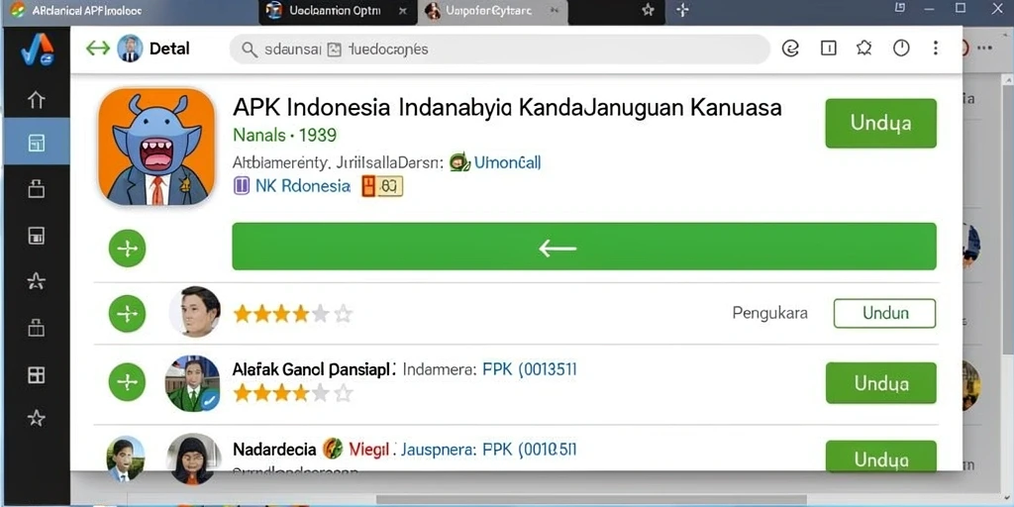Click the refresh icon in the header
Screen dimensions: 1014x507
pos(790,49)
